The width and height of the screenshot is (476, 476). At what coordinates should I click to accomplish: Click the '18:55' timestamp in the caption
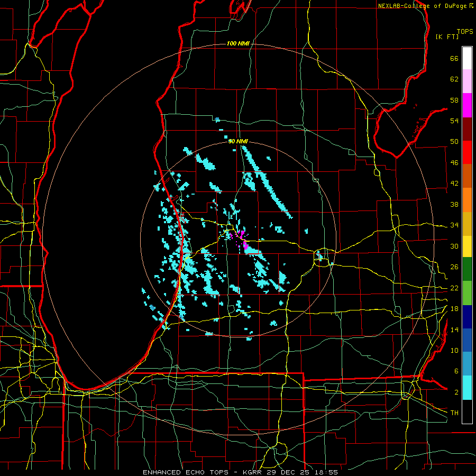click(326, 472)
